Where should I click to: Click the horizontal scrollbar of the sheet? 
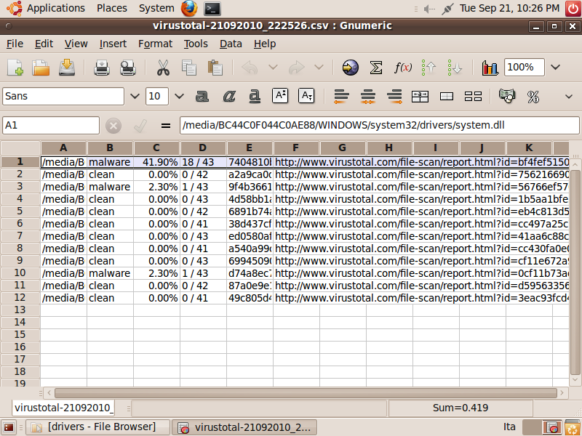305,393
